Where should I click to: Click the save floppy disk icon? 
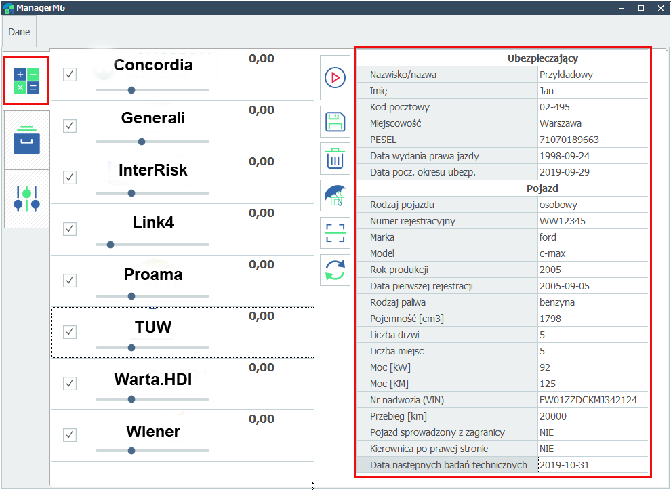coord(335,121)
